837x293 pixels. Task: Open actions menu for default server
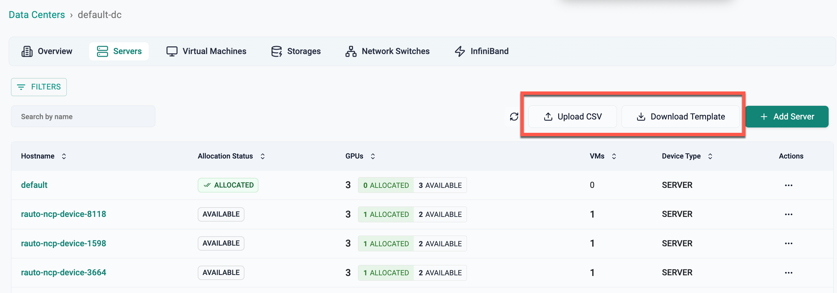click(789, 185)
